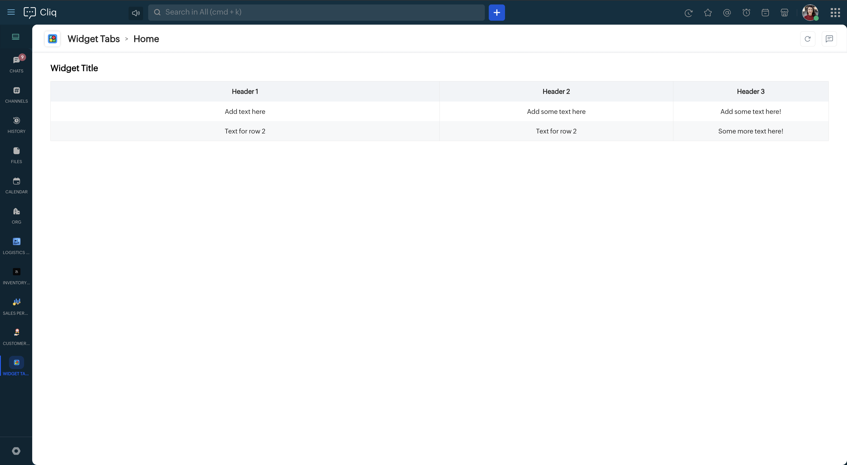Click cell 'Some more text here!'
The width and height of the screenshot is (847, 465).
click(x=751, y=131)
